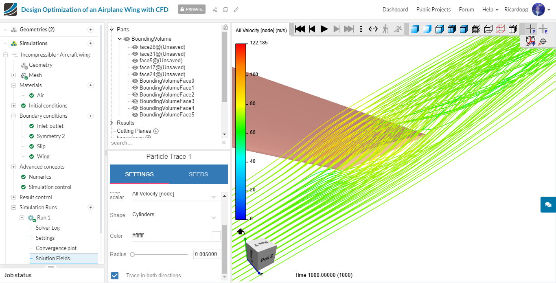Add a new Cutting Plane
The height and width of the screenshot is (283, 556).
coord(156,131)
